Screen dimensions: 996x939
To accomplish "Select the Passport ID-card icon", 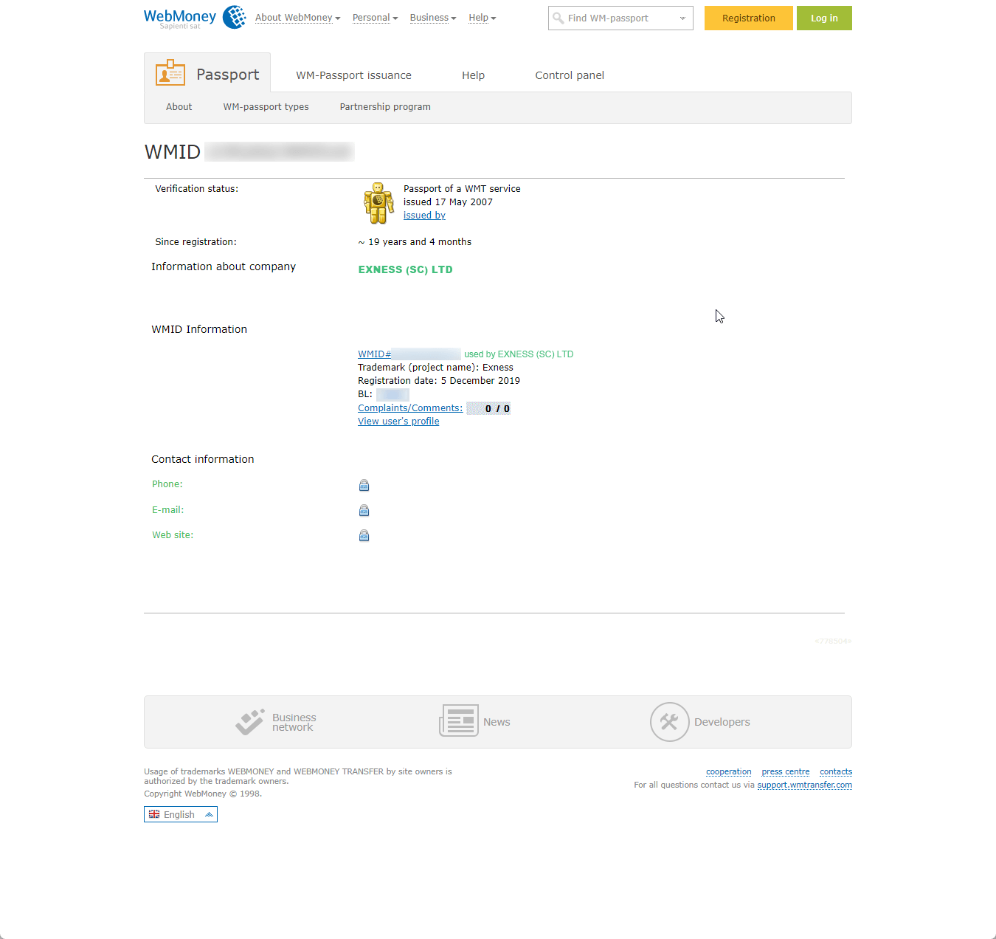I will (x=170, y=72).
